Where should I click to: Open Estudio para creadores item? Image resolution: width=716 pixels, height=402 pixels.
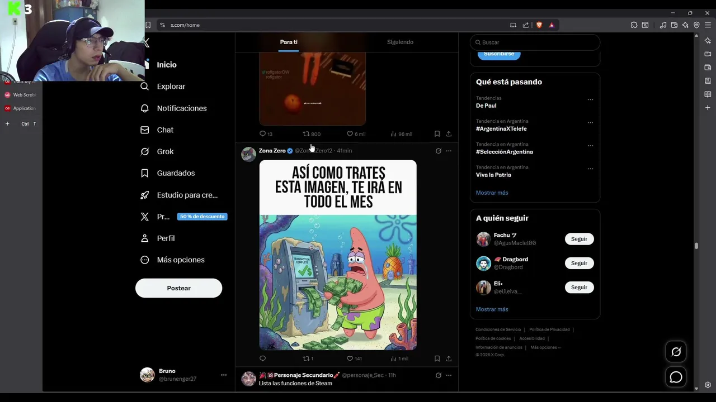coord(187,195)
